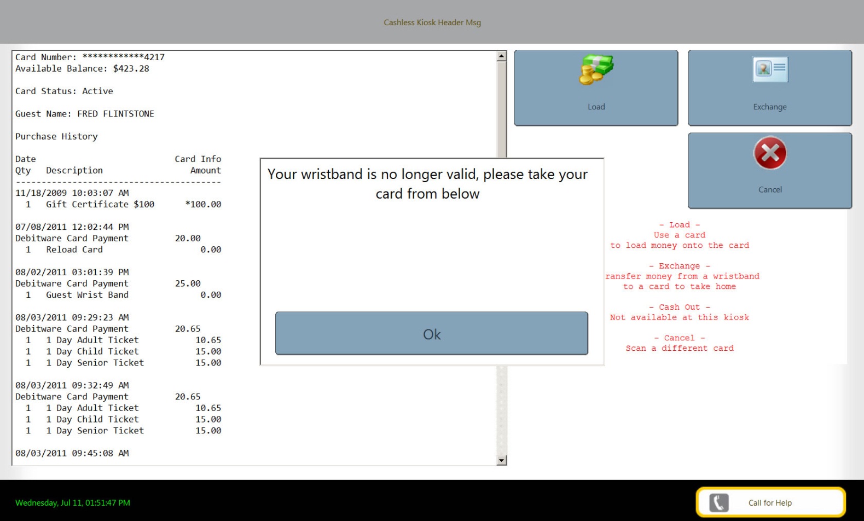The height and width of the screenshot is (521, 864).
Task: Click the Description column header
Action: point(74,170)
